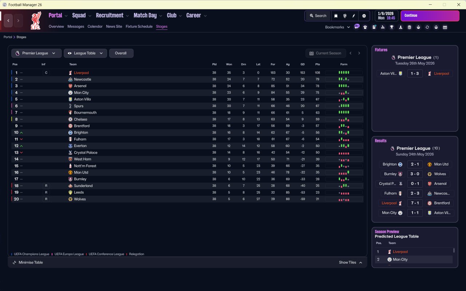Toggle Show Tiles expander
Viewport: 466px width, 291px height.
[351, 262]
